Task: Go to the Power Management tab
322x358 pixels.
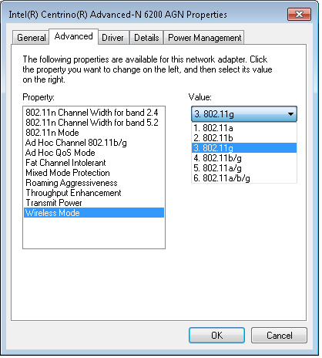Action: [204, 38]
